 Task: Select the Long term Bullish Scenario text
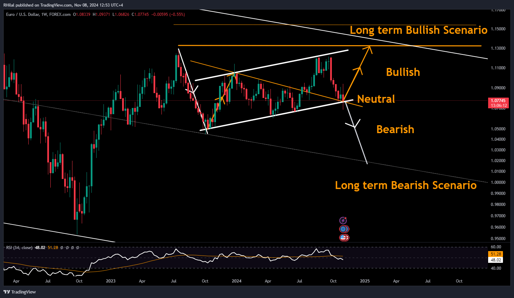(418, 30)
